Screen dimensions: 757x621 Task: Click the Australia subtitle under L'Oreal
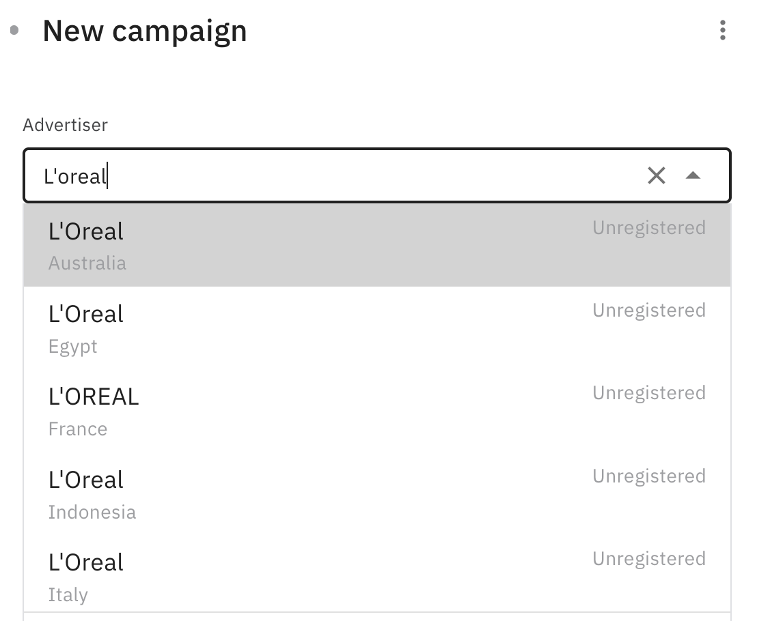tap(87, 263)
